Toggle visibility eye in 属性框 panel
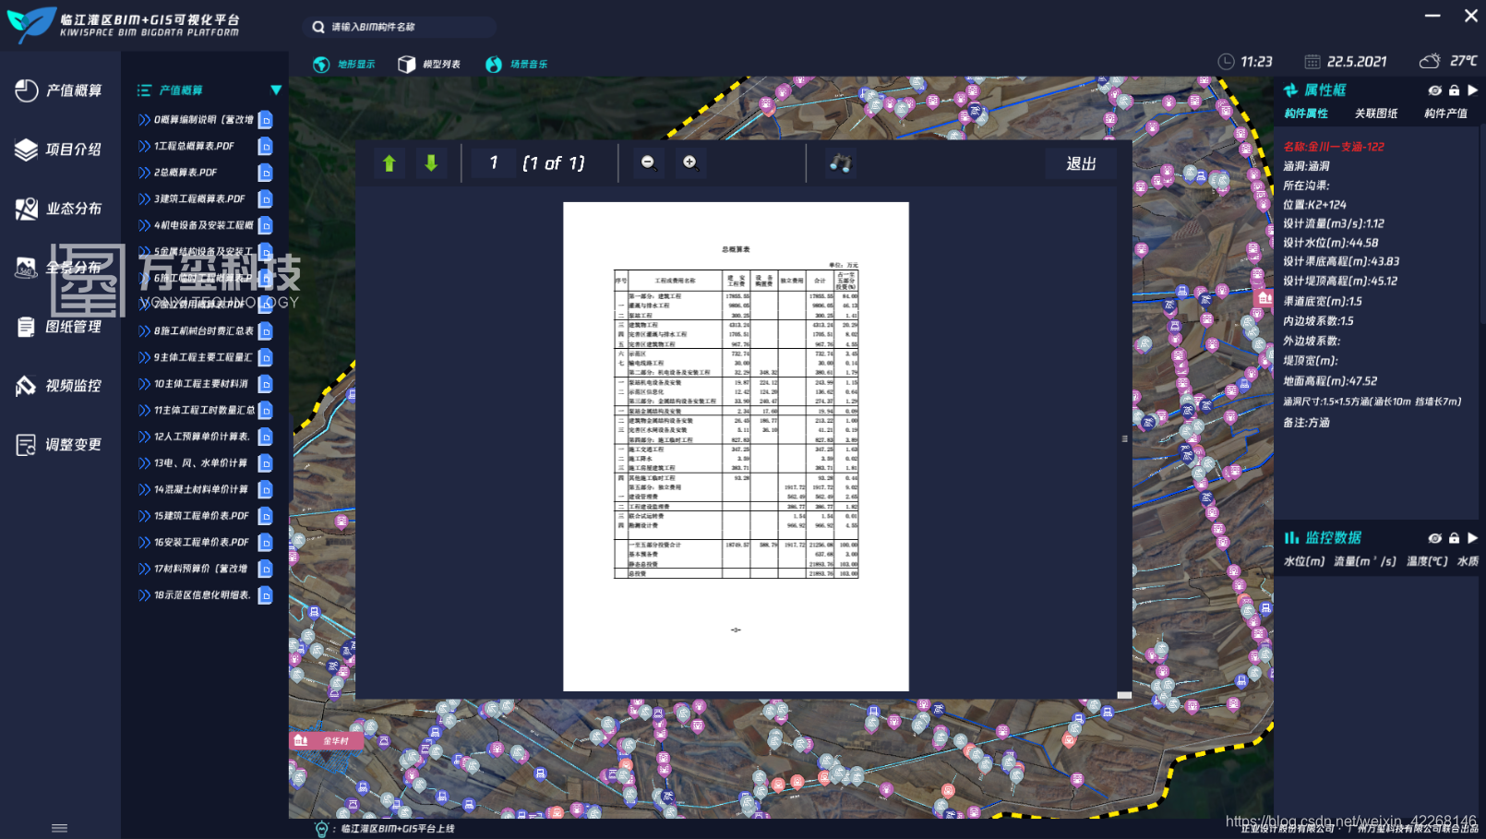Image resolution: width=1486 pixels, height=839 pixels. click(1434, 90)
